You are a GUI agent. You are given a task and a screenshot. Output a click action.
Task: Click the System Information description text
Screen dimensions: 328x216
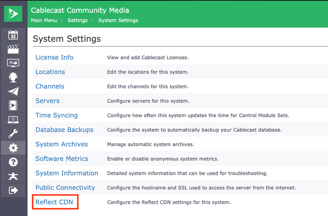[187, 173]
